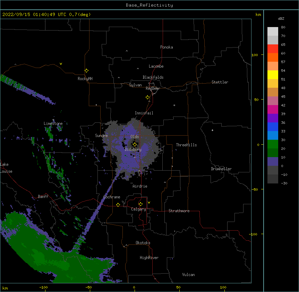
Task: Click the dBZ legend heading
Action: pos(281,19)
